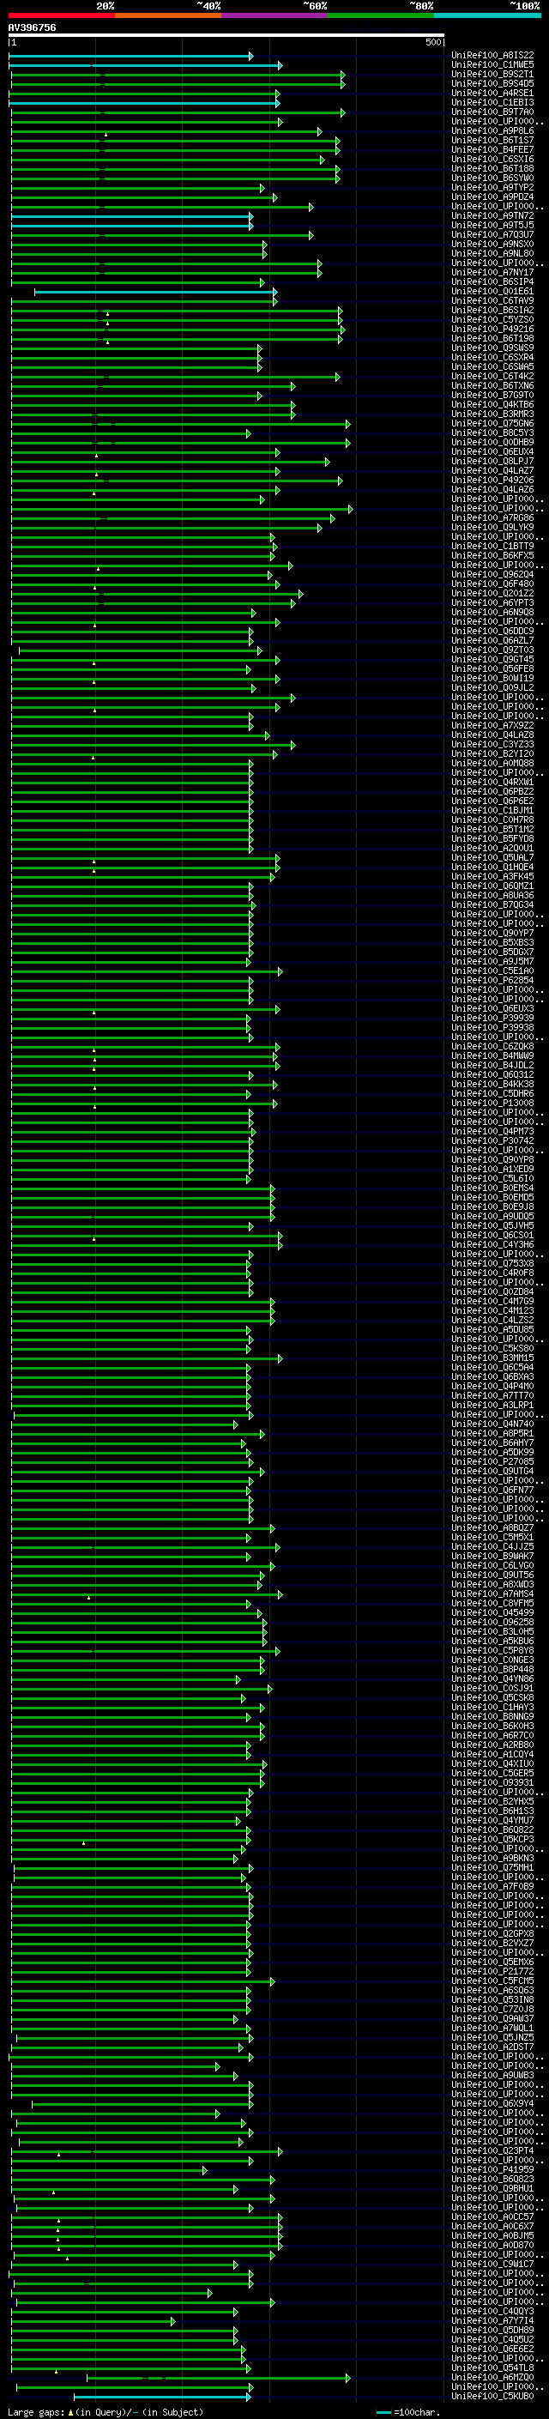
Task: Select the label UniRef100_C5KUB0
Action: pos(492,2396)
